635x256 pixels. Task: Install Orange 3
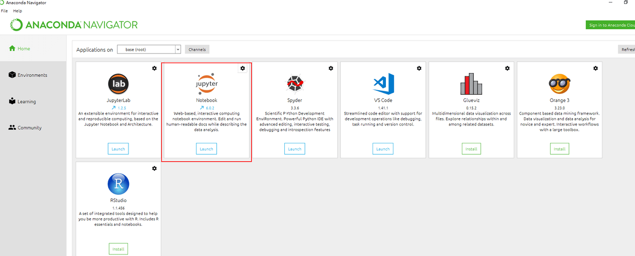point(560,149)
